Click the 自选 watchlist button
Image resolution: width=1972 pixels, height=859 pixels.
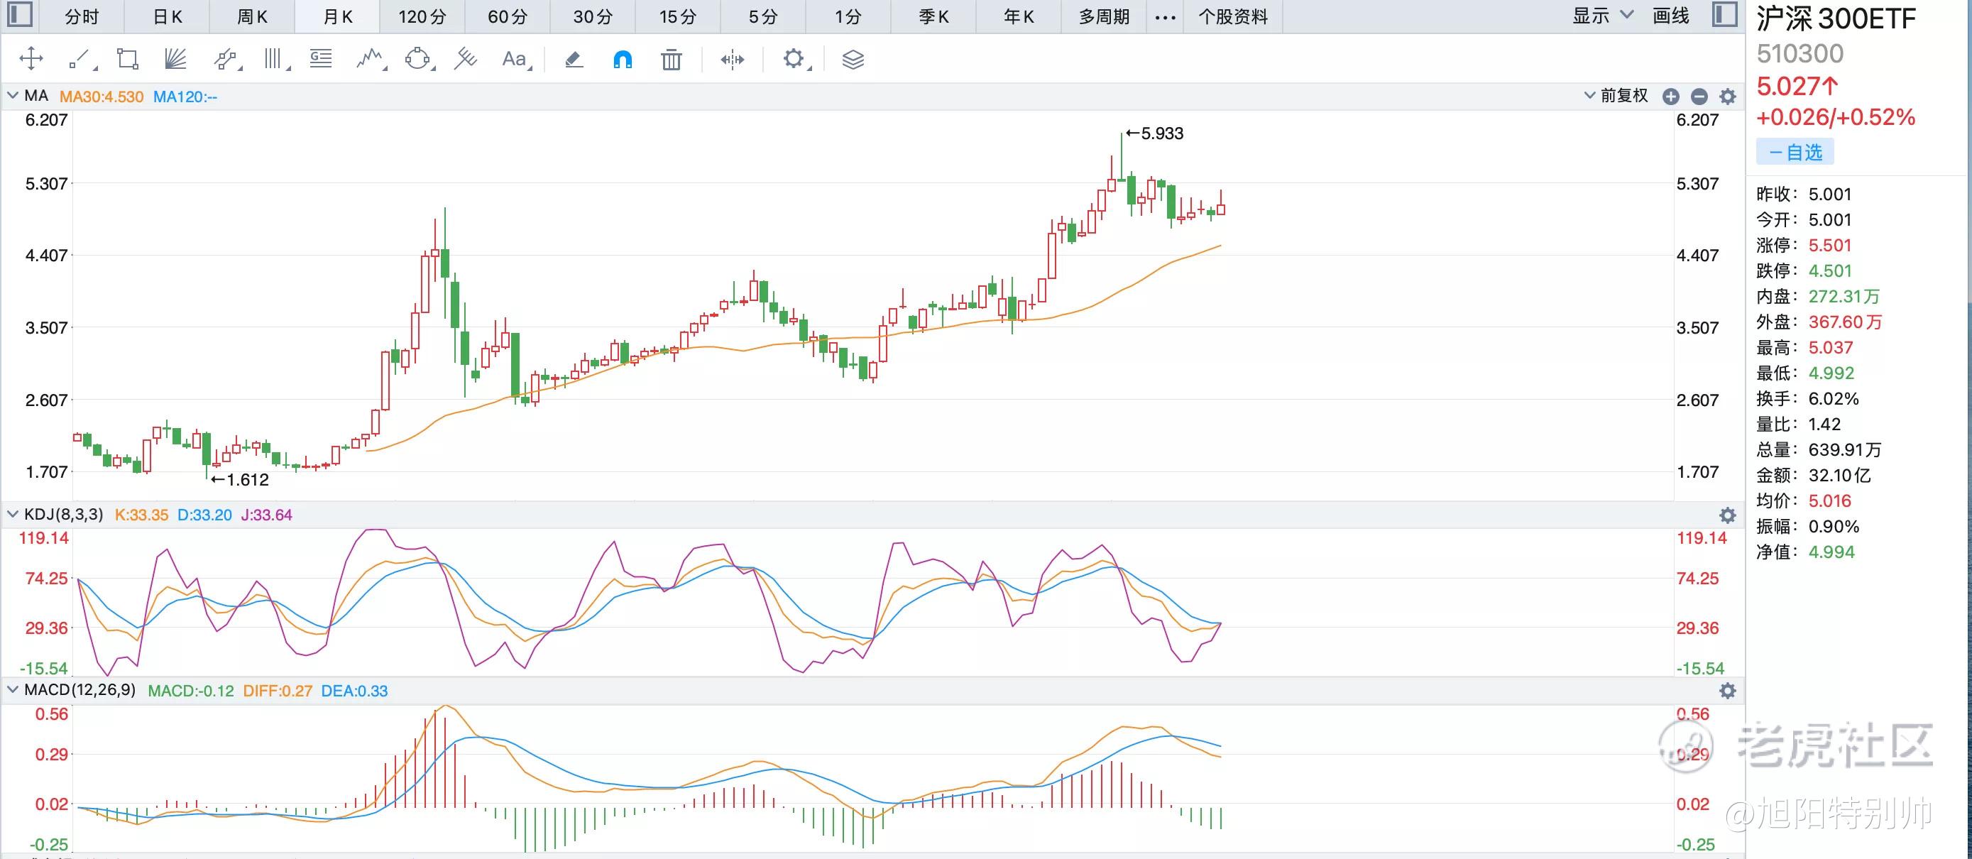(x=1795, y=153)
